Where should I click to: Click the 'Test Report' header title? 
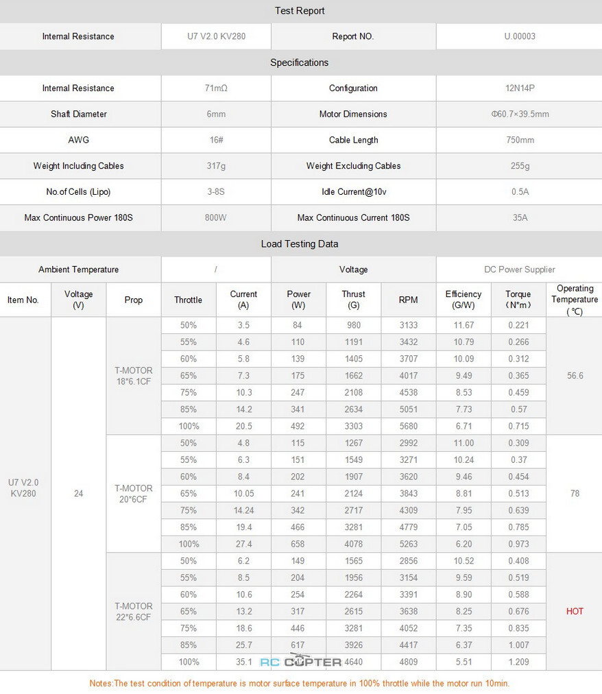pyautogui.click(x=300, y=10)
